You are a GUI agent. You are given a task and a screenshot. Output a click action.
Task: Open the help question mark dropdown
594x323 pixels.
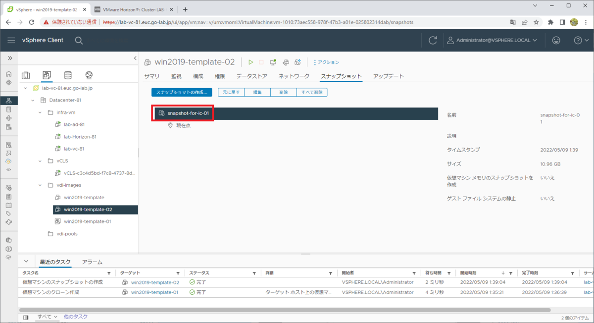click(581, 40)
